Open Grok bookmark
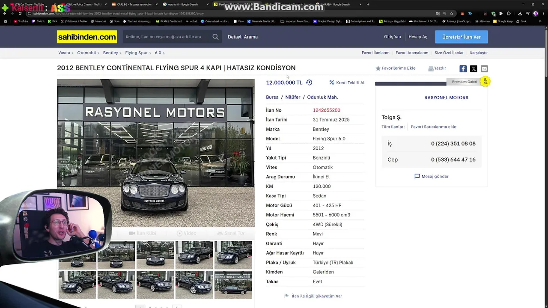Image resolution: width=548 pixels, height=308 pixels. click(x=521, y=21)
